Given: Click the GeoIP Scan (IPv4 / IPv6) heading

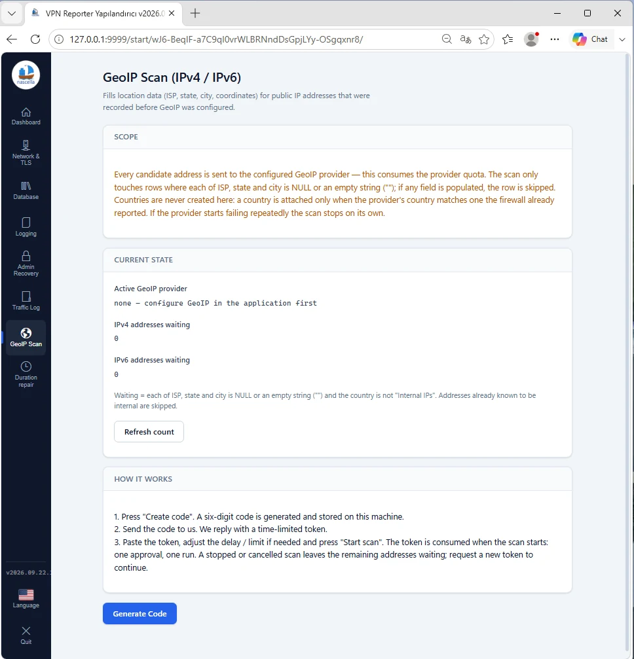Looking at the screenshot, I should click(172, 77).
